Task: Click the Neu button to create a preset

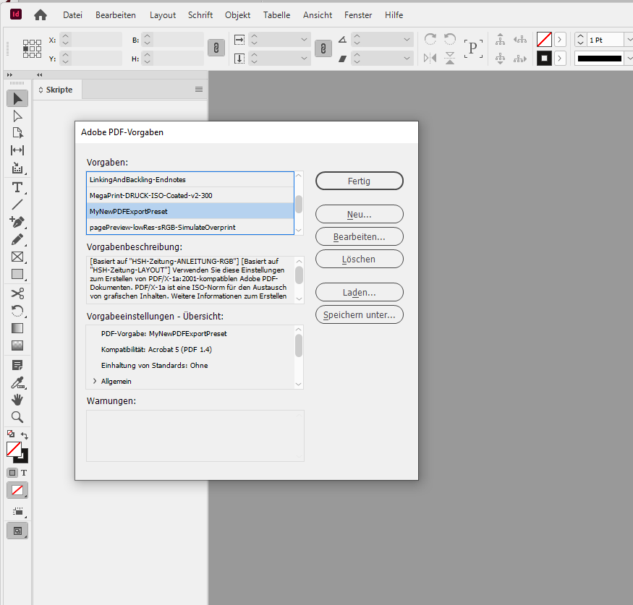Action: click(x=359, y=214)
